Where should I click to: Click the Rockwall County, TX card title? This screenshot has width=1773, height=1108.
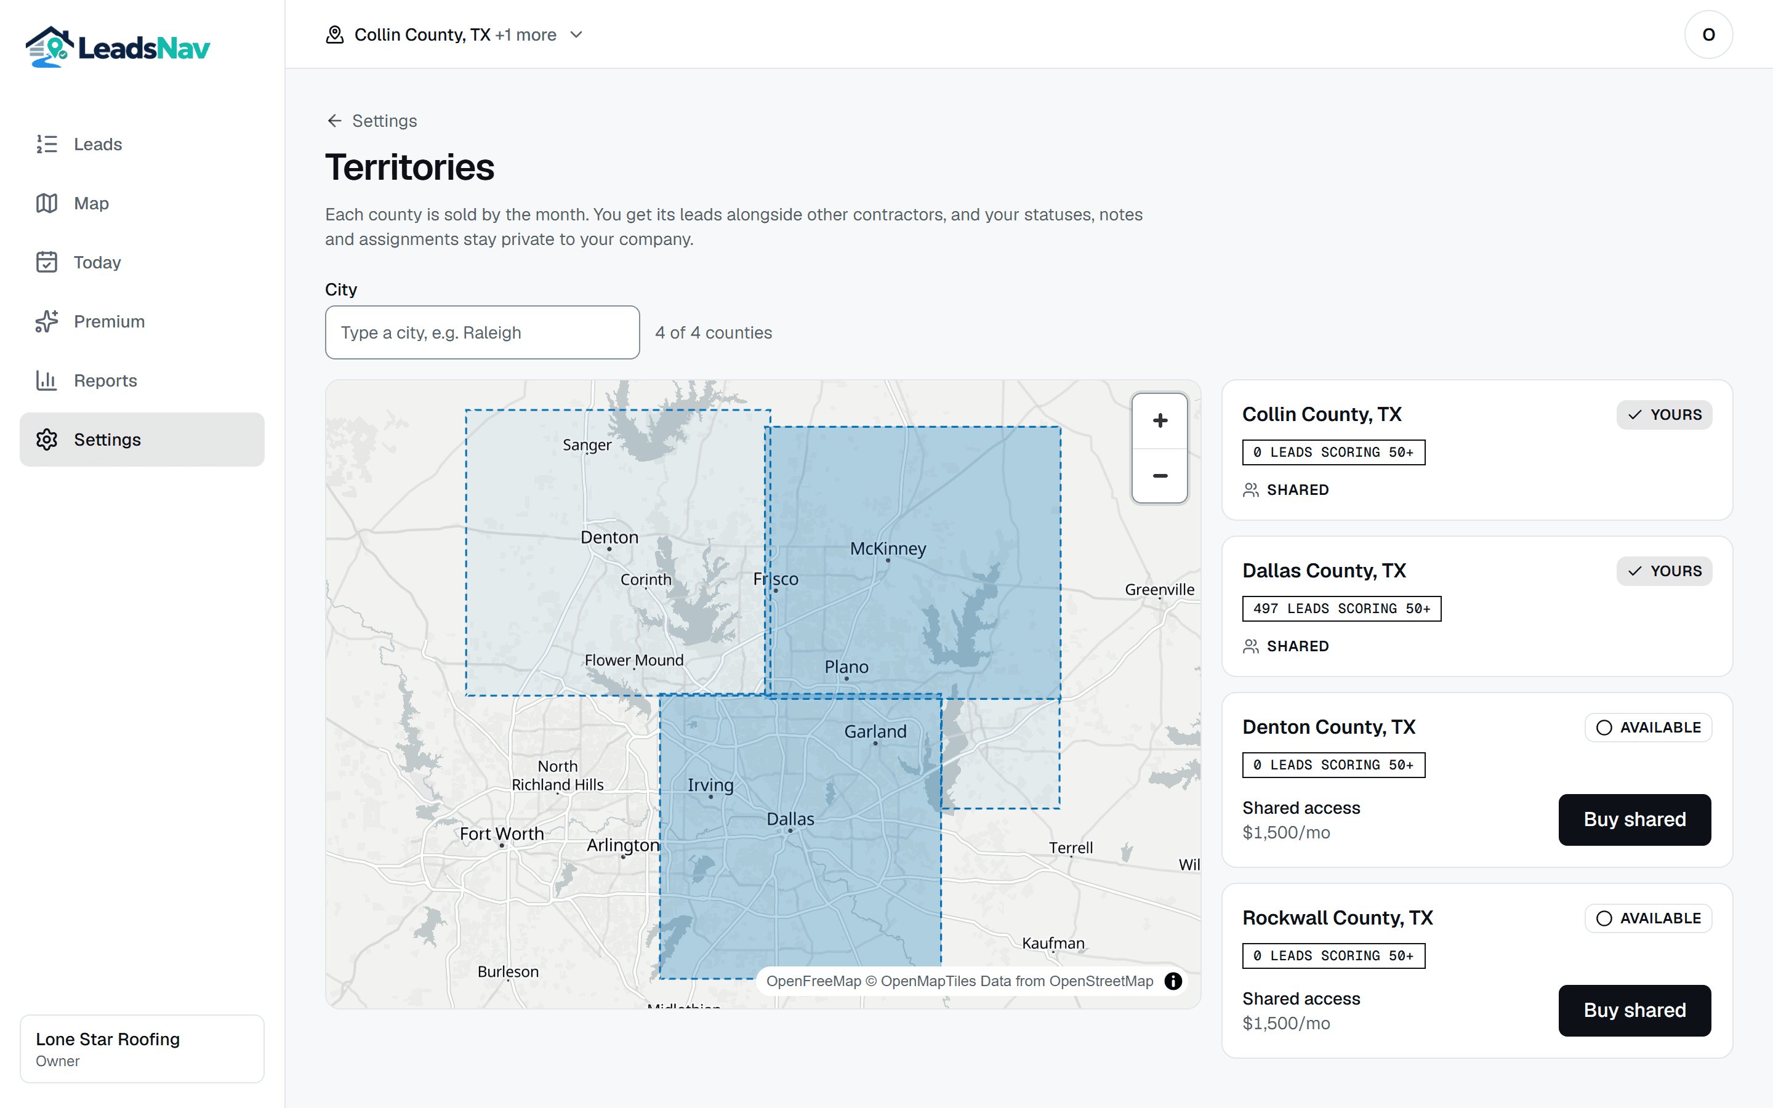click(1338, 917)
